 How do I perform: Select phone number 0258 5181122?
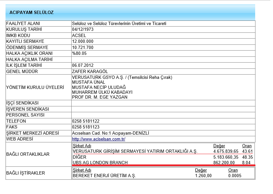click(86, 121)
